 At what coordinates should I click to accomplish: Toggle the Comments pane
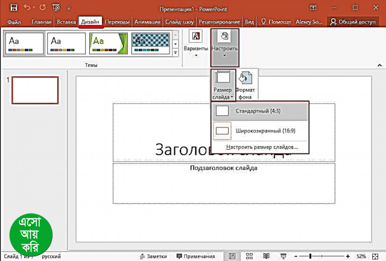[x=195, y=256]
